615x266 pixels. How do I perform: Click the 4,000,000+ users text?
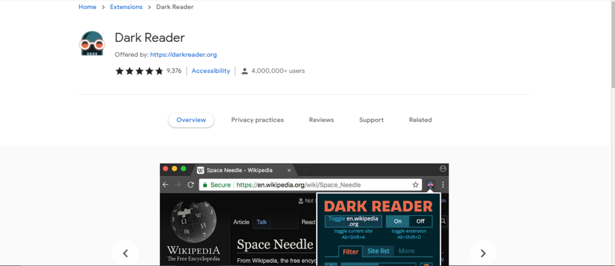point(278,71)
